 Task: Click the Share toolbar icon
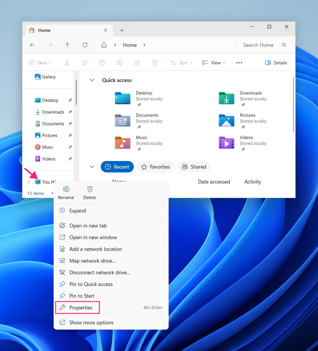[x=137, y=63]
